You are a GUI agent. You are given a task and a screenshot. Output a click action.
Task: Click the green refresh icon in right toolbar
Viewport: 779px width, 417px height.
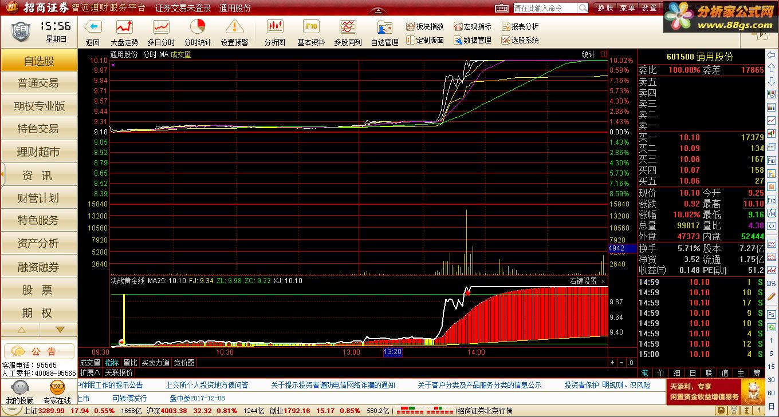[x=772, y=327]
